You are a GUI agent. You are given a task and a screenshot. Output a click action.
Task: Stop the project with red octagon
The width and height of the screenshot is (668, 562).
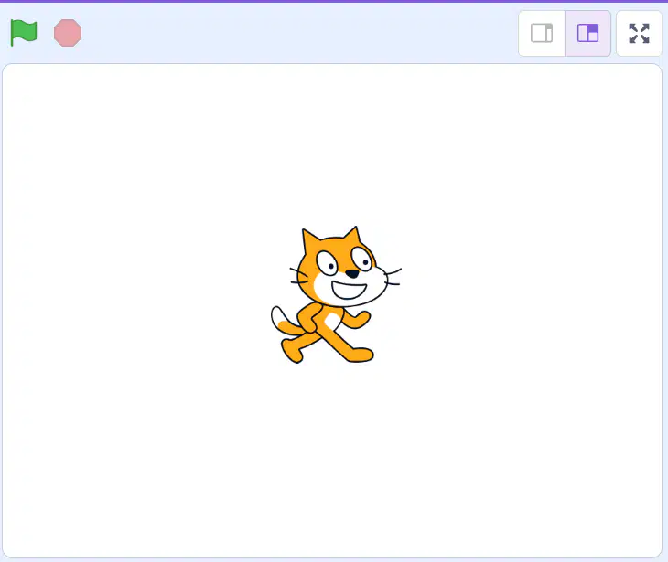tap(68, 33)
